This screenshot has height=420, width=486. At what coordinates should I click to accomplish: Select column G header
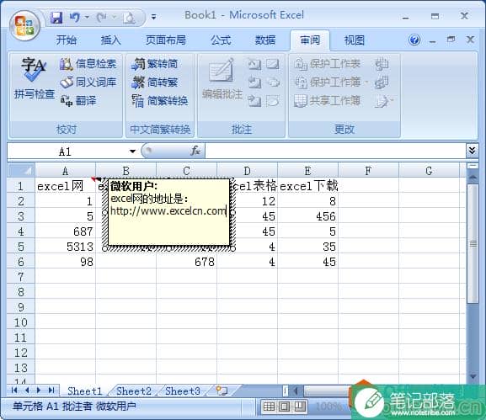tap(429, 171)
